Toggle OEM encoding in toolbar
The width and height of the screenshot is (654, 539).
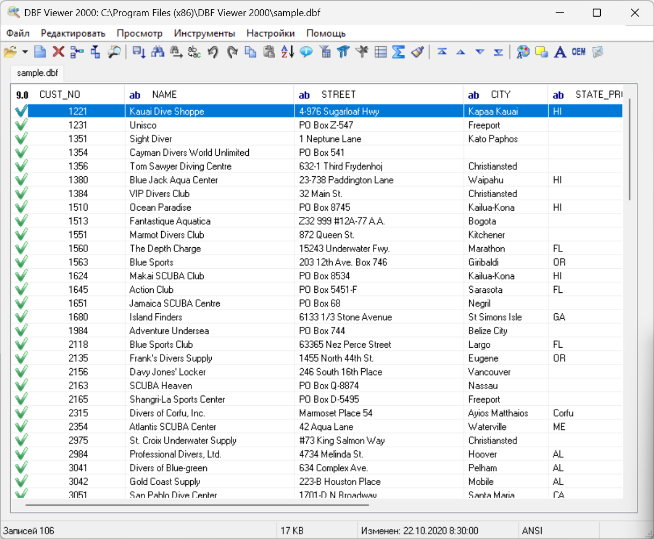tap(579, 52)
